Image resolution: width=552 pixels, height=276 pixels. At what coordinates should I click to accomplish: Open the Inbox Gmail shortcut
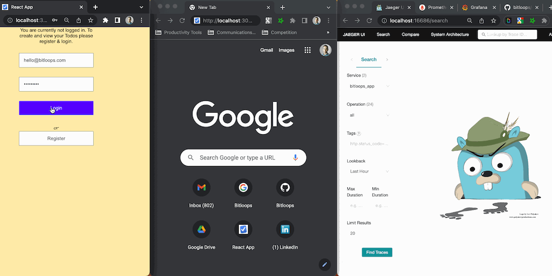(201, 188)
